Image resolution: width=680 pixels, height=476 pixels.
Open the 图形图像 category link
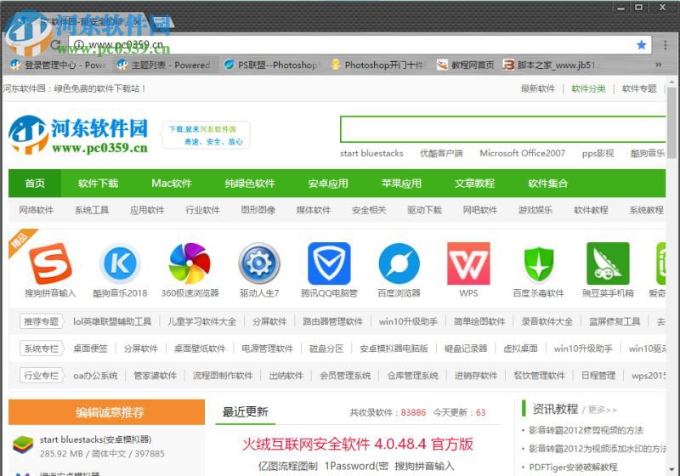[258, 210]
